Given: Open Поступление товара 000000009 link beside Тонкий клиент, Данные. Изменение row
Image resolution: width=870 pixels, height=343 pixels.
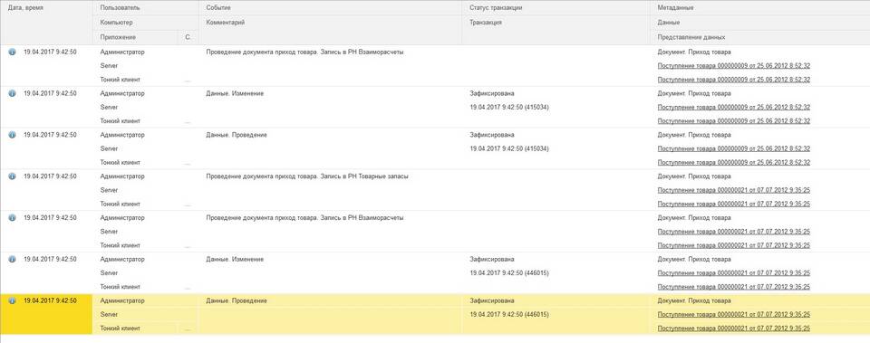Looking at the screenshot, I should tap(733, 120).
